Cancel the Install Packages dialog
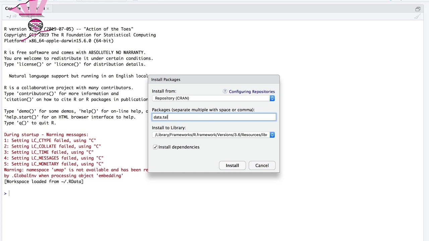The image size is (429, 241). coord(262,165)
